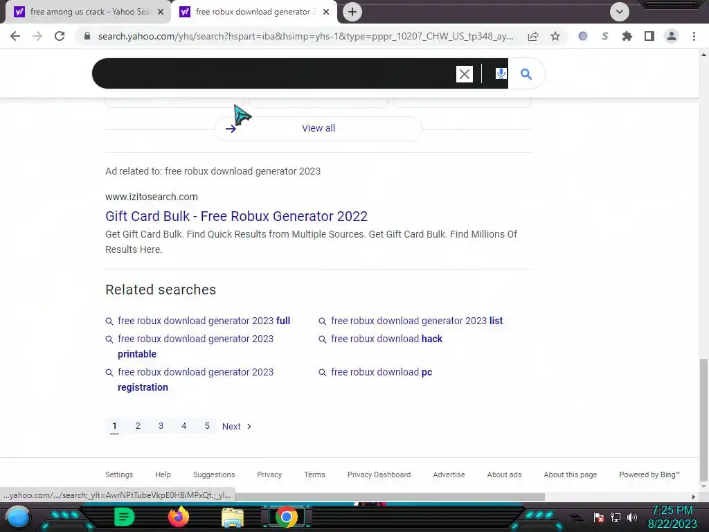Click the vertical scrollbar thumb
Image resolution: width=709 pixels, height=532 pixels.
point(703,420)
